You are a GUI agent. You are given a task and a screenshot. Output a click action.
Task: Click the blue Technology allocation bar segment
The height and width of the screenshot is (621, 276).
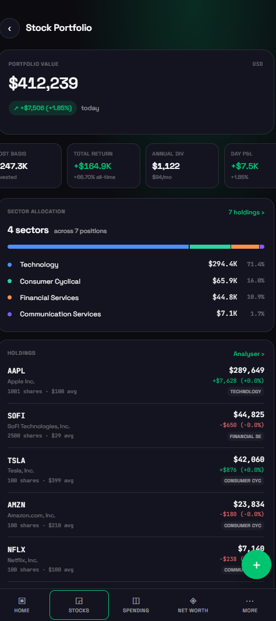(x=98, y=247)
